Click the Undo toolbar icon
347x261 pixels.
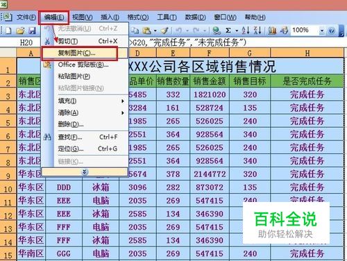(178, 31)
